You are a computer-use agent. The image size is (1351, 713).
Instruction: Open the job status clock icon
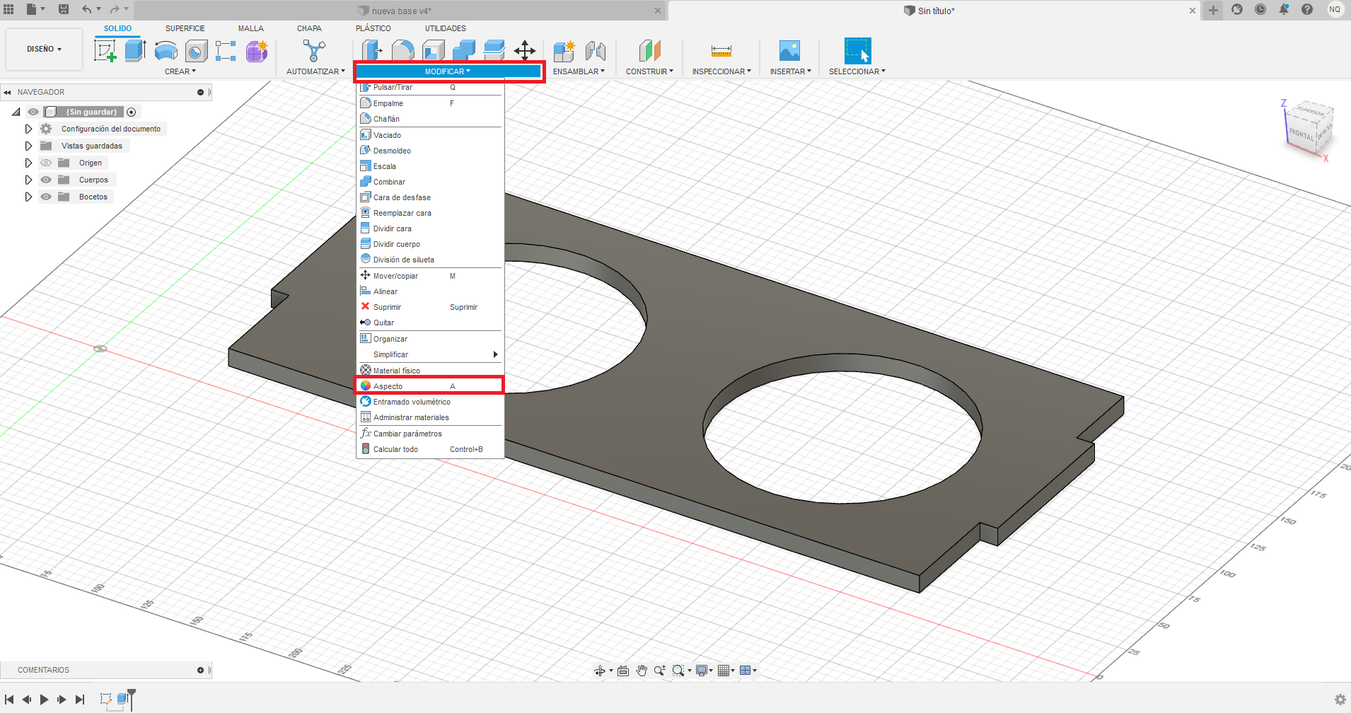pyautogui.click(x=1260, y=9)
